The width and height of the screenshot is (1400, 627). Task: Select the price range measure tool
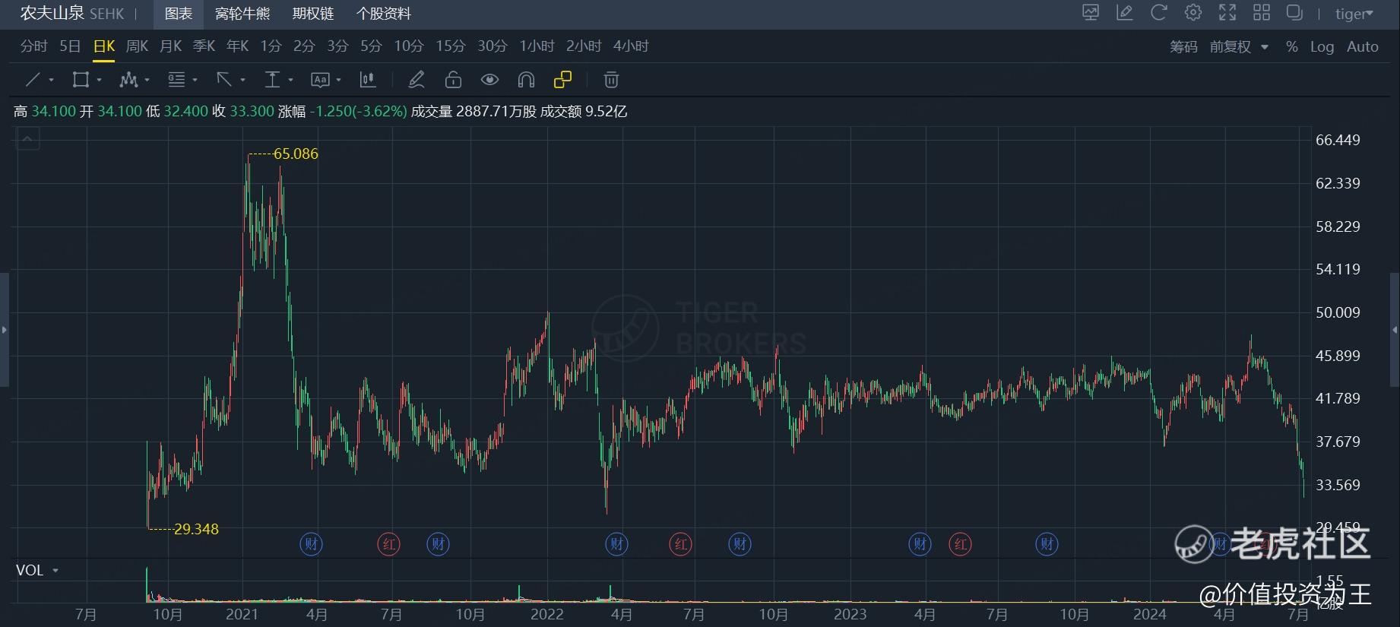click(x=272, y=80)
